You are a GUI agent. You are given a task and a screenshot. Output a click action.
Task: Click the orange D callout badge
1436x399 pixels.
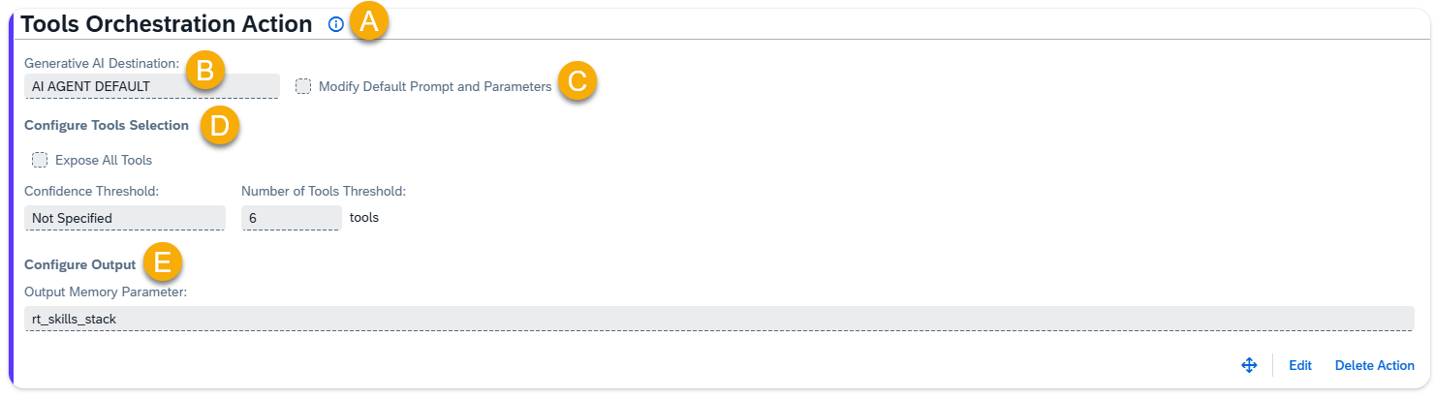point(219,126)
